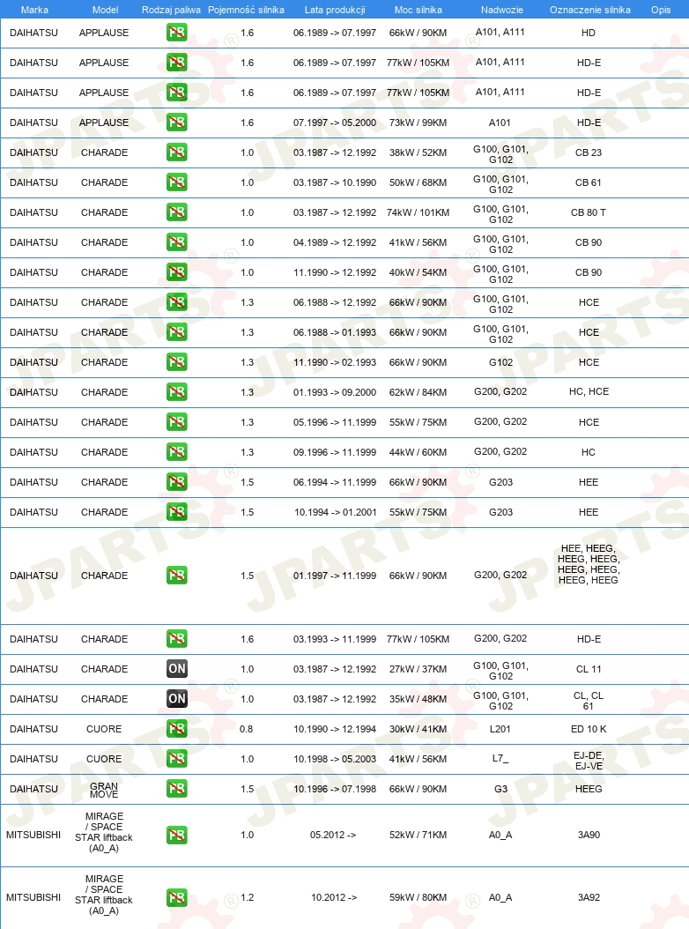Click the Marka column header
This screenshot has height=929, width=689.
click(34, 10)
